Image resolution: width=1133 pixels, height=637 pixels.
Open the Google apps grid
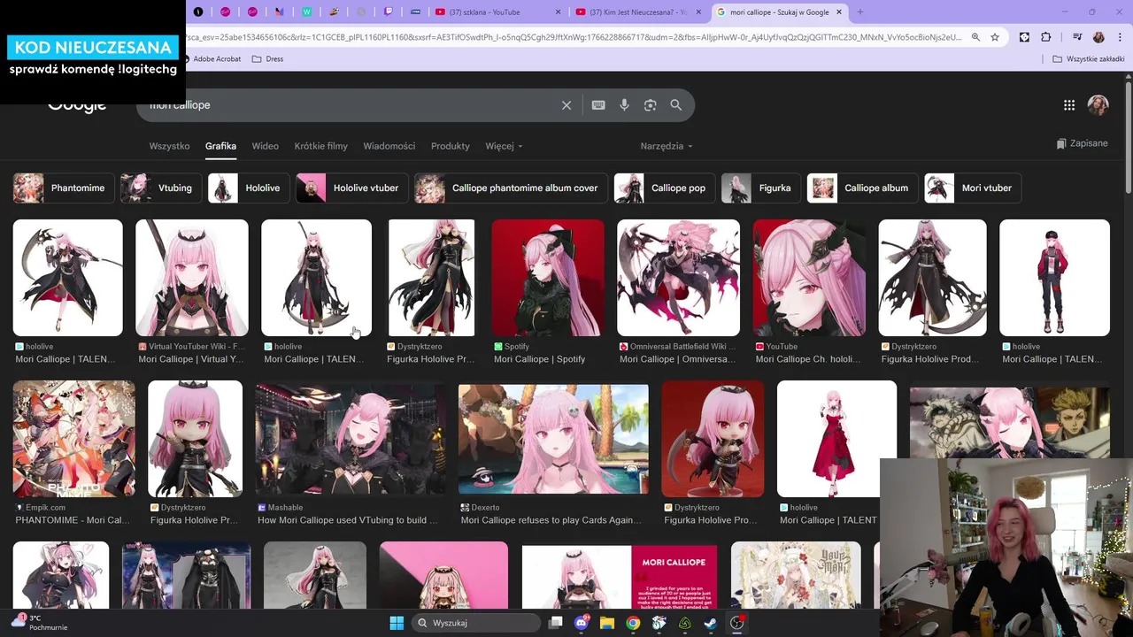1069,105
